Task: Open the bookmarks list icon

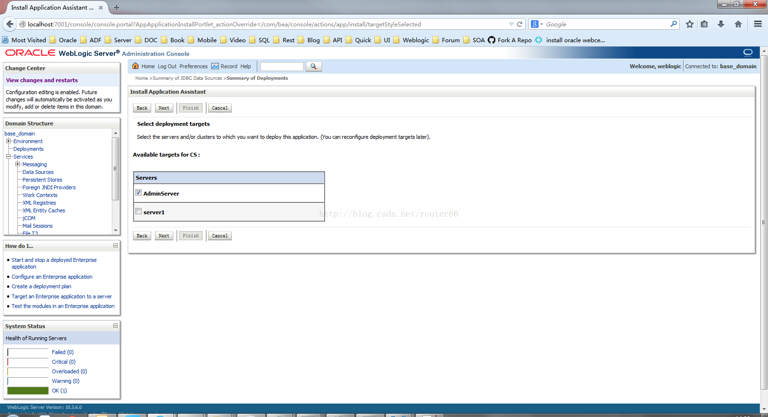Action: pos(704,24)
